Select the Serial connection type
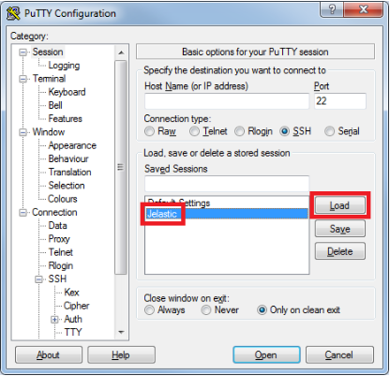Screen dimensions: 390x376 pyautogui.click(x=329, y=131)
